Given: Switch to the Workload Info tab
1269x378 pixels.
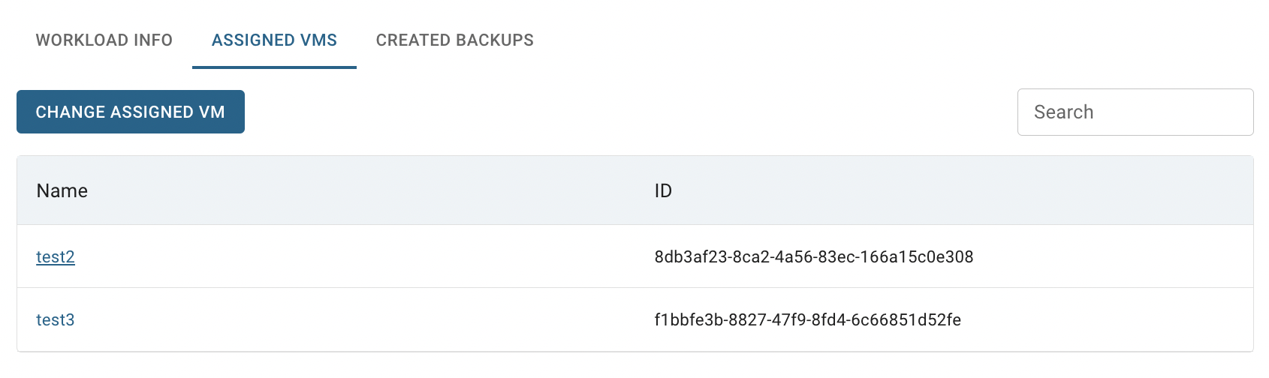Looking at the screenshot, I should [x=104, y=40].
